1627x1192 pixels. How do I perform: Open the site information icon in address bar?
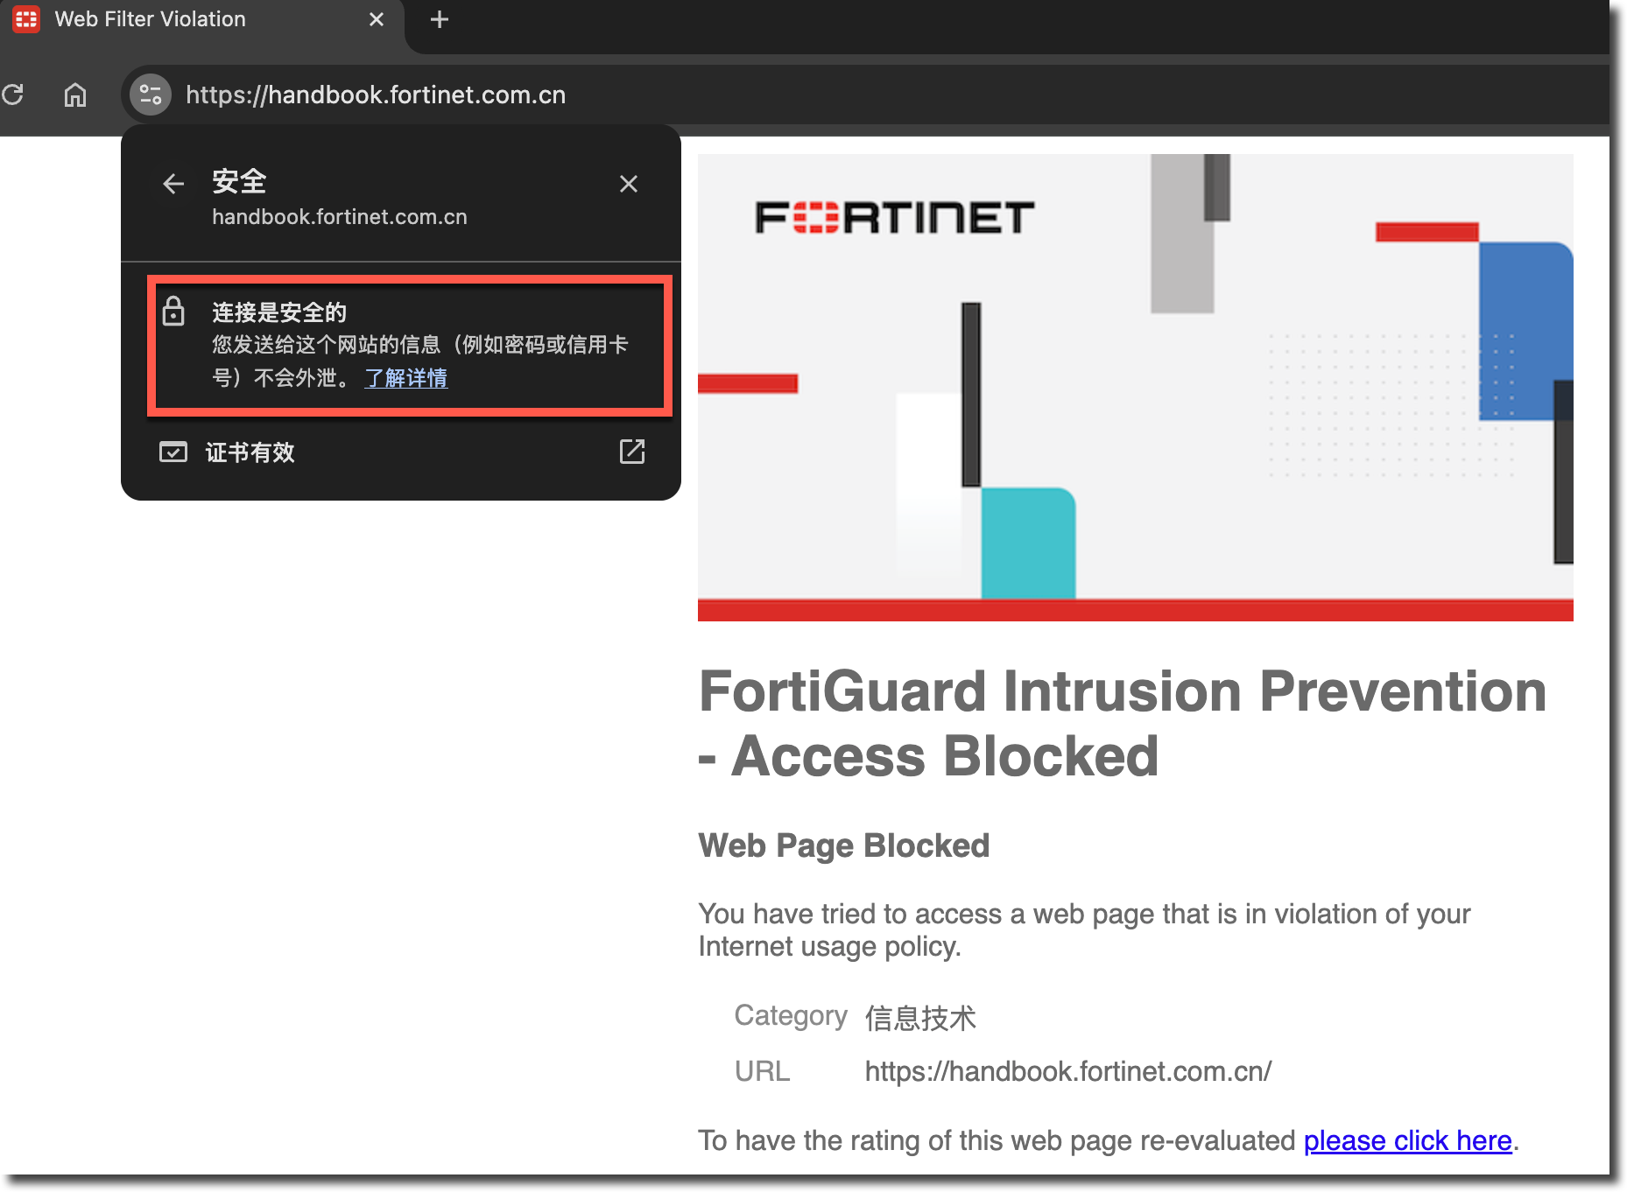(x=151, y=95)
